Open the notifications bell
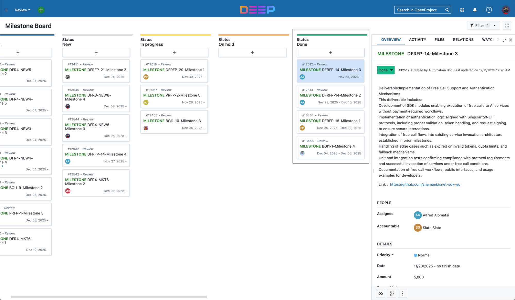Image resolution: width=515 pixels, height=300 pixels. click(x=475, y=10)
